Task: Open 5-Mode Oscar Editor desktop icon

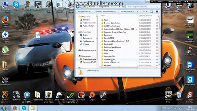Action: tap(5, 97)
